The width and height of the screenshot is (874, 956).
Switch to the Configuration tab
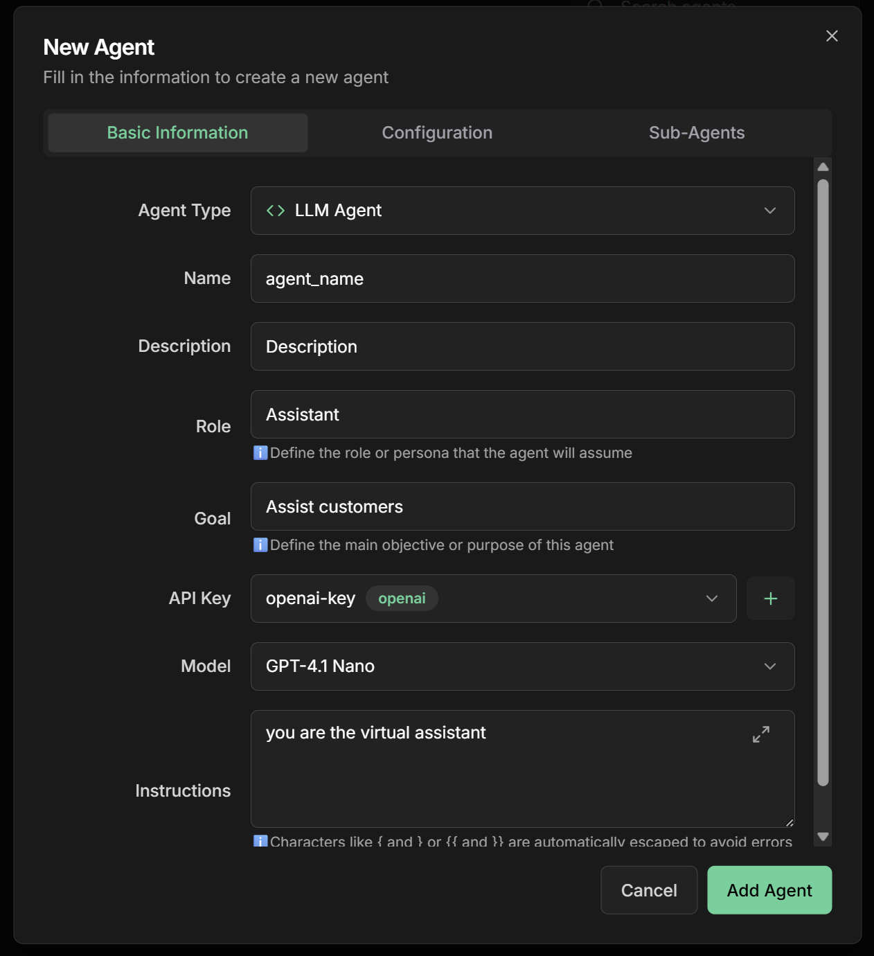click(437, 132)
